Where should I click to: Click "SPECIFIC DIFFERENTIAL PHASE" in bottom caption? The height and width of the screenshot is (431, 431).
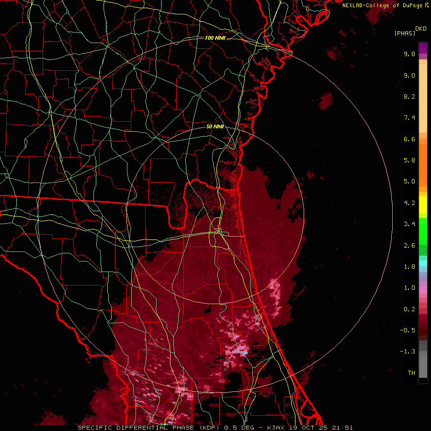click(x=136, y=428)
